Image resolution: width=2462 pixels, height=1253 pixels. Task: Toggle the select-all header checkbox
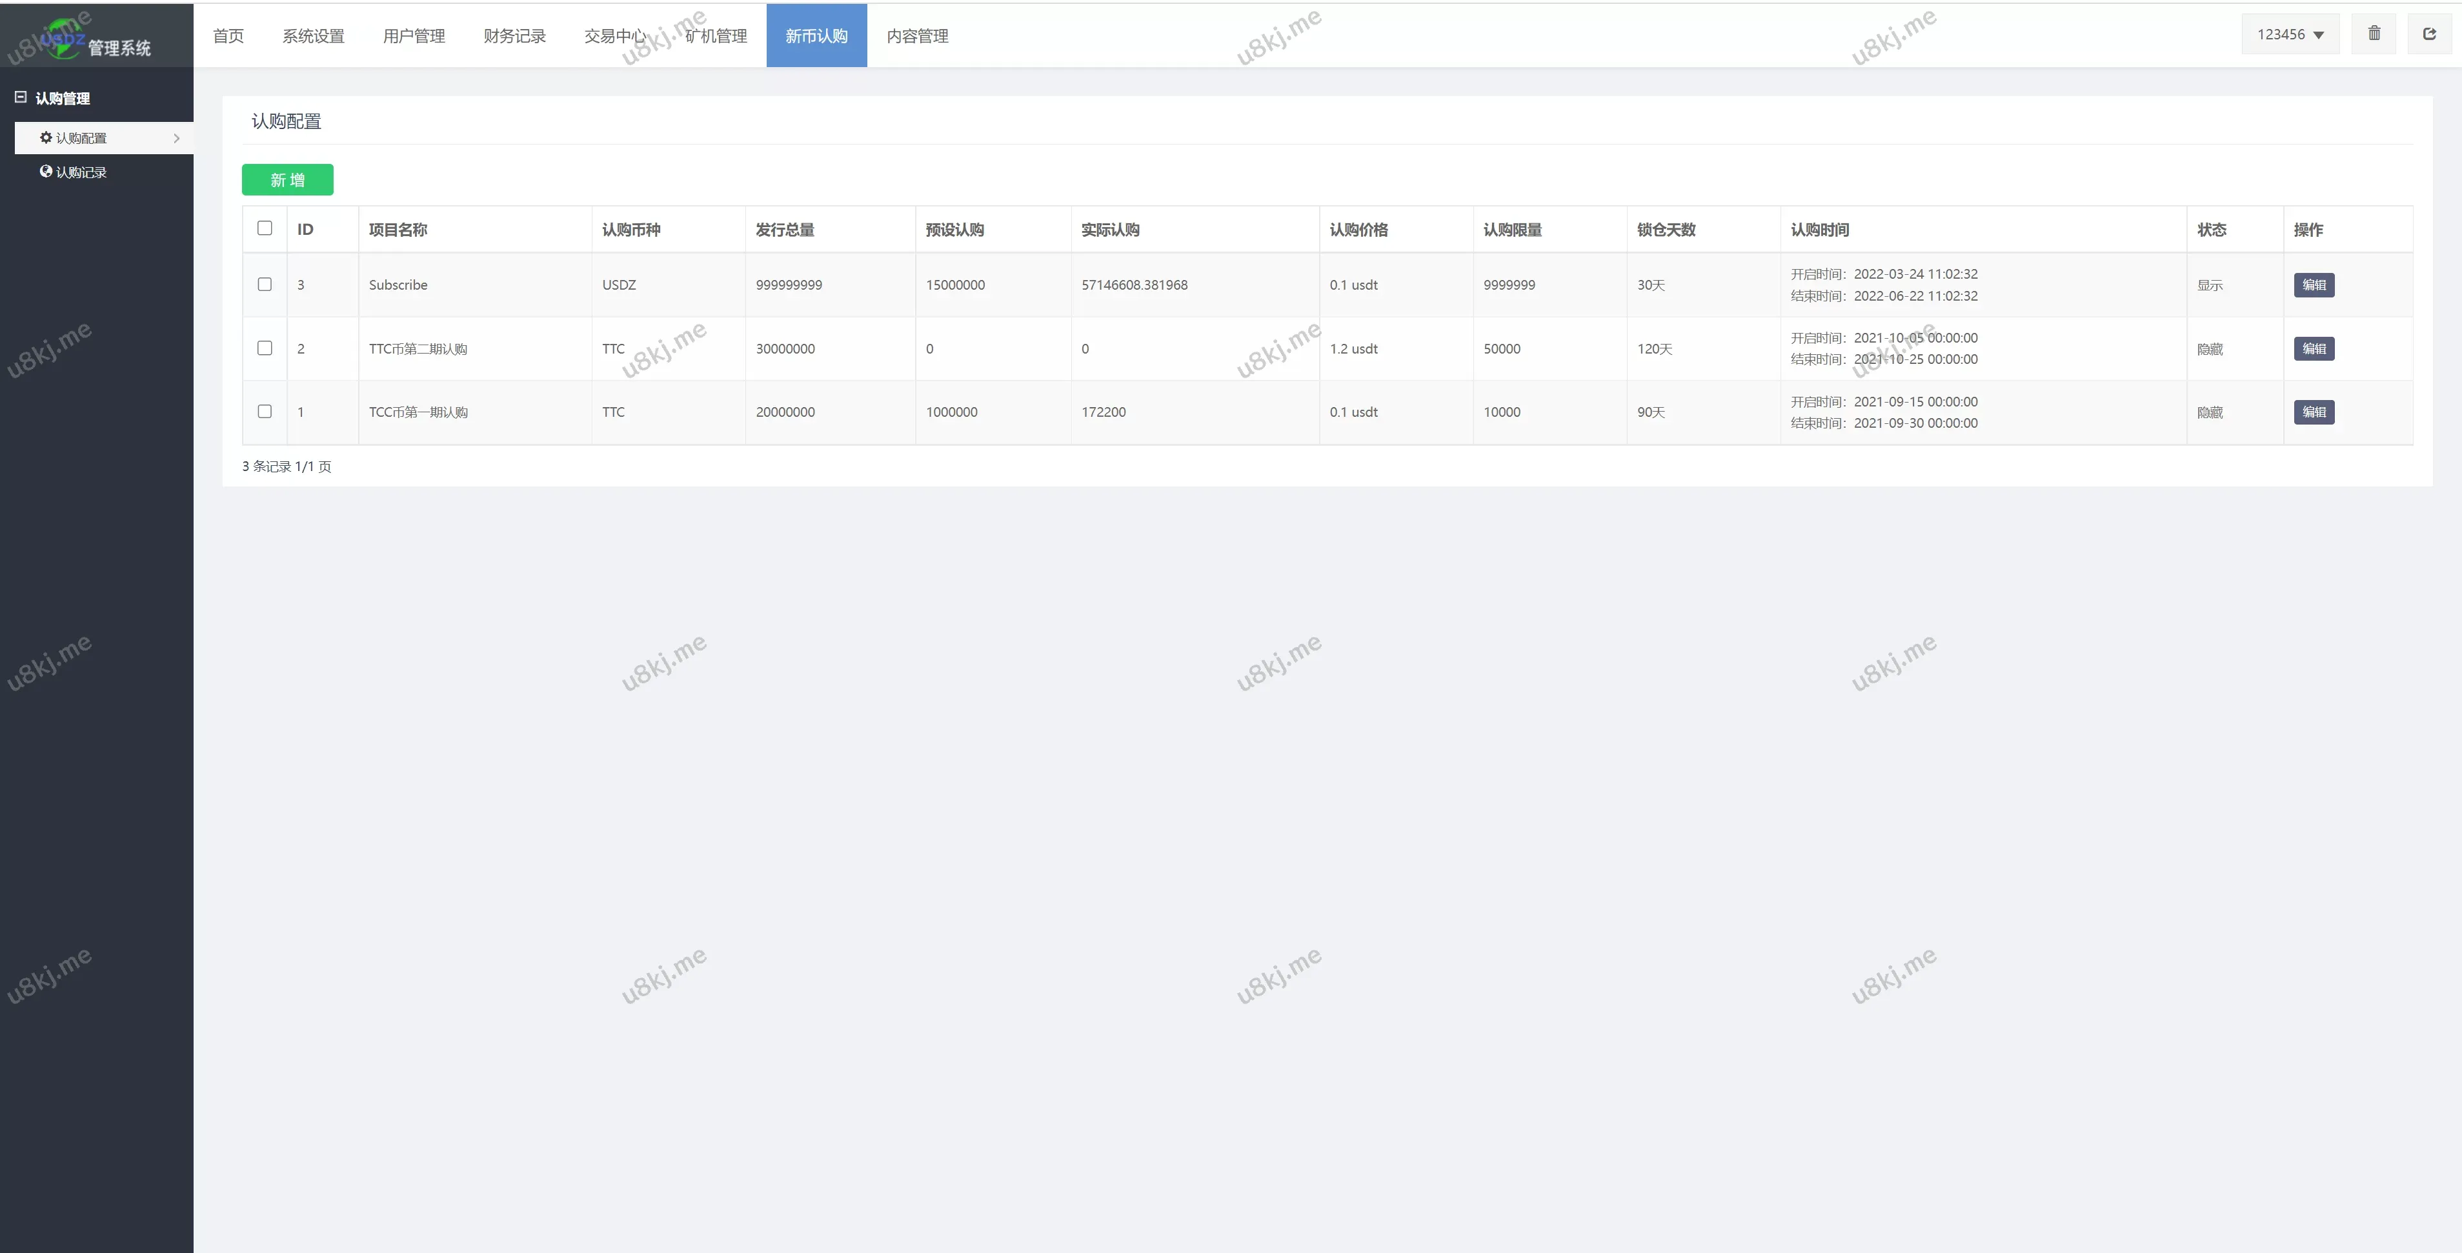click(x=265, y=228)
